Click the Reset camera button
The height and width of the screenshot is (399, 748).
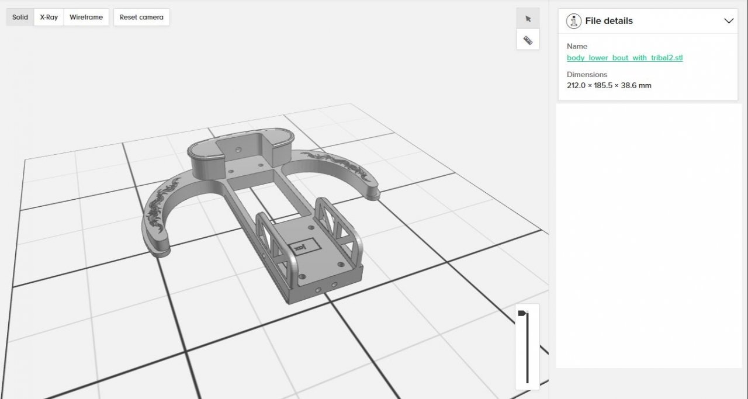tap(141, 17)
